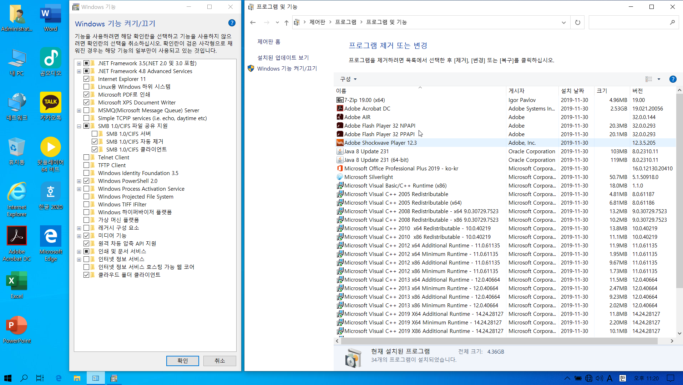The width and height of the screenshot is (683, 385).
Task: Enable SMB 1.0/CIFS 서버 checkbox
Action: tap(95, 134)
